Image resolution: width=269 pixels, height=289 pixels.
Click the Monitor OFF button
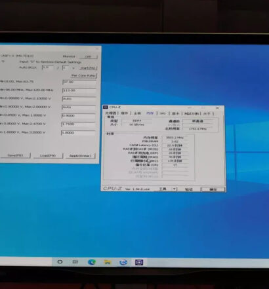tap(88, 56)
